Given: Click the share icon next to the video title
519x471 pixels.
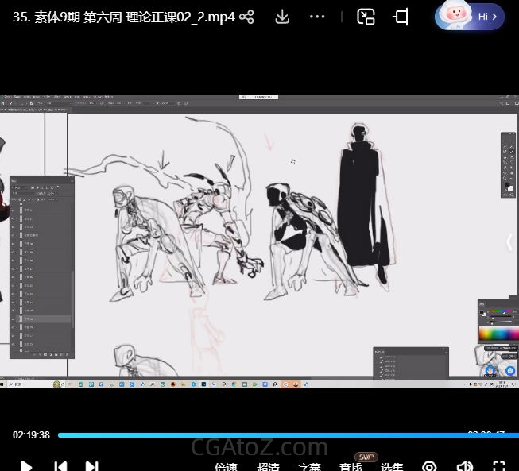Looking at the screenshot, I should (246, 17).
